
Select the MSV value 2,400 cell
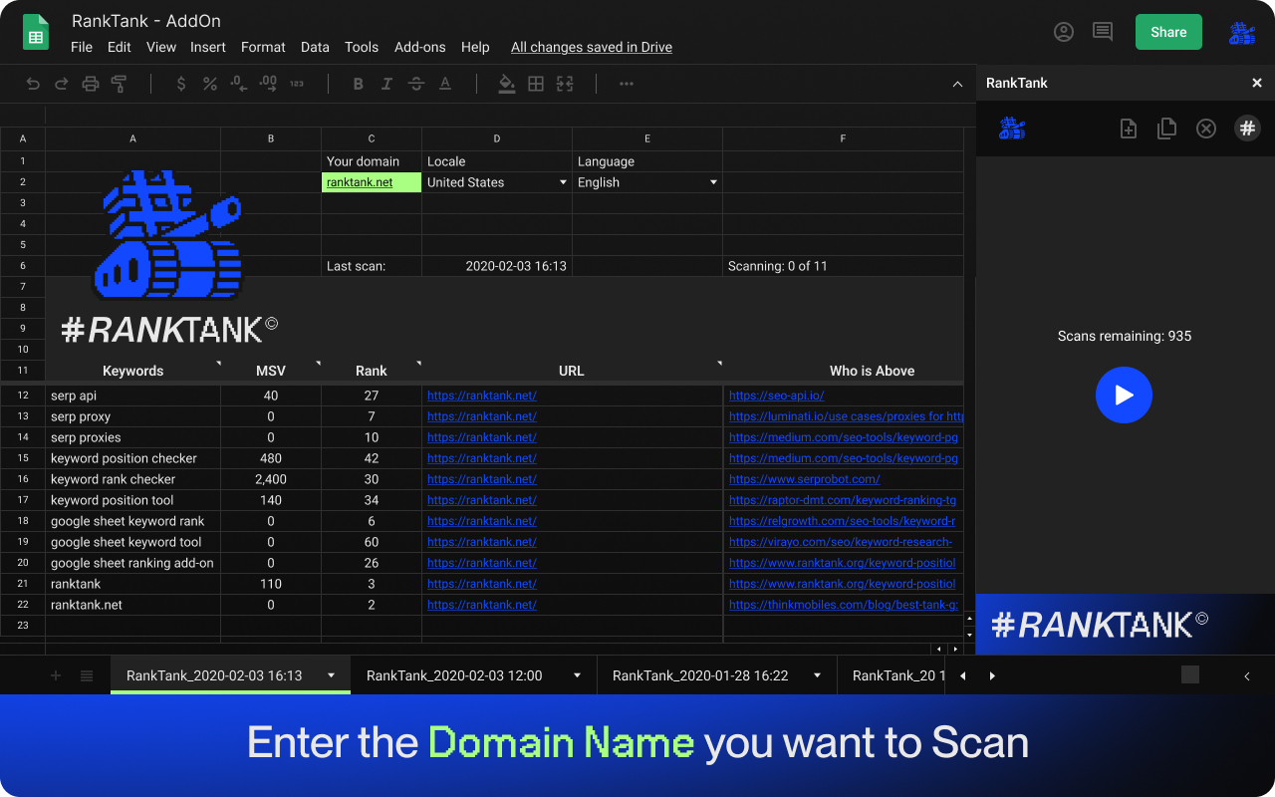coord(271,479)
